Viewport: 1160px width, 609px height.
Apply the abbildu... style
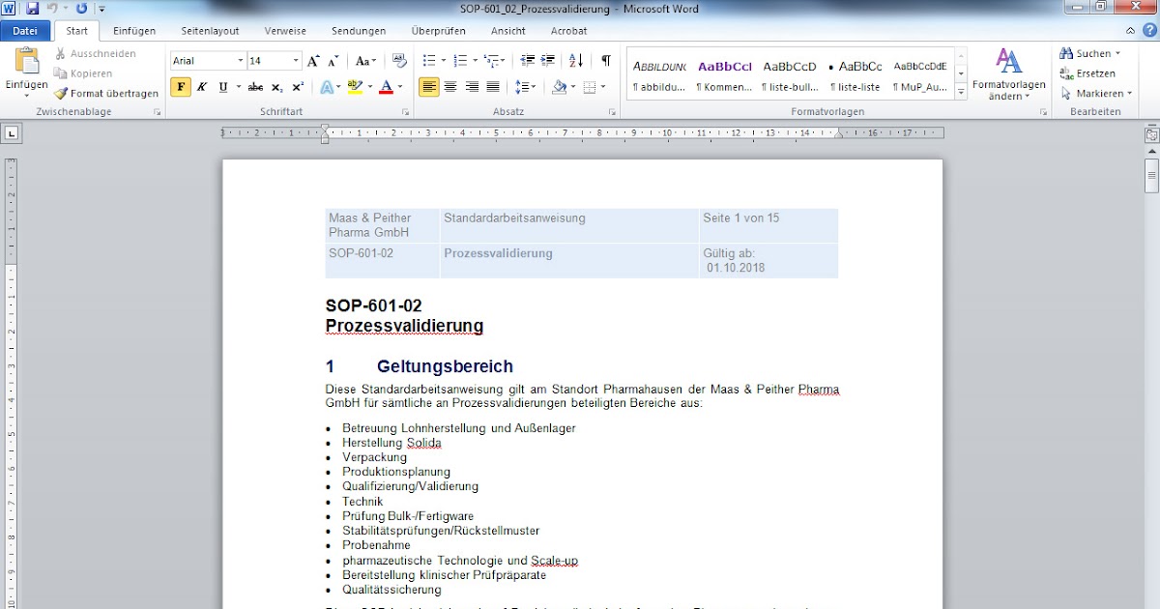659,75
